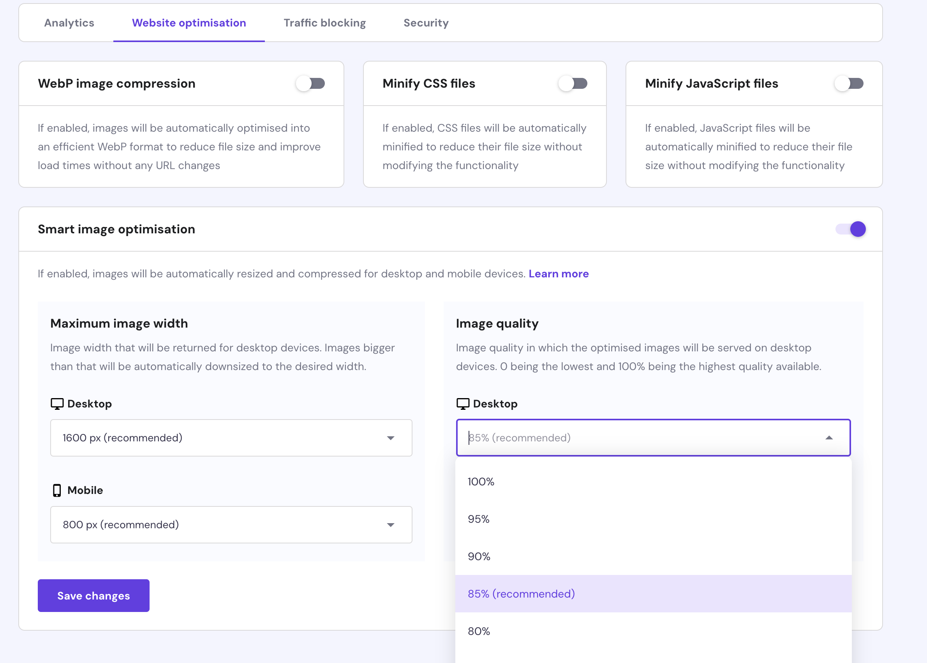Click the Mobile phone icon label
Screen dimensions: 927x663
point(57,490)
